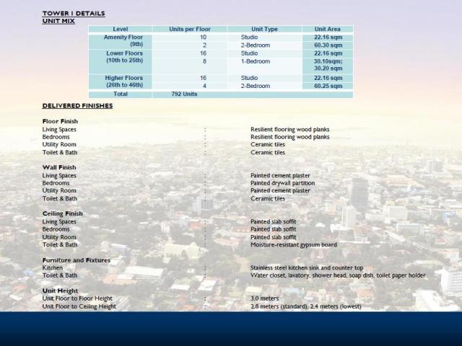This screenshot has width=462, height=346.
Task: Click "Toilet & Bath" under Floor Finish
Action: pyautogui.click(x=60, y=153)
